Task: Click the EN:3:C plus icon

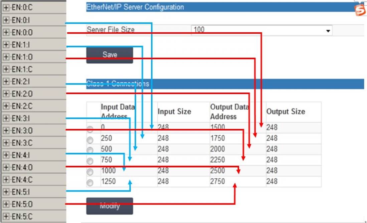Action: [6, 143]
